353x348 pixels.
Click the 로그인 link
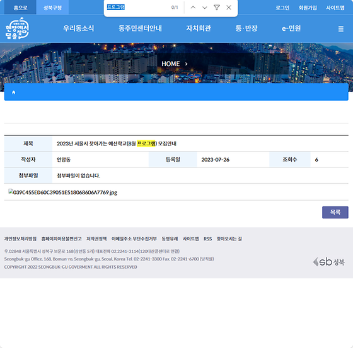pos(282,8)
